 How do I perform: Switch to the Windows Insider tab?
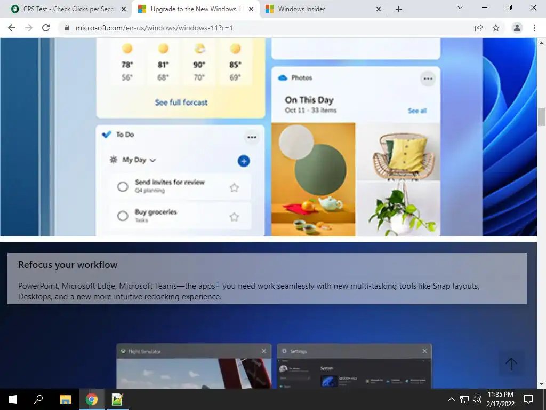tap(320, 9)
